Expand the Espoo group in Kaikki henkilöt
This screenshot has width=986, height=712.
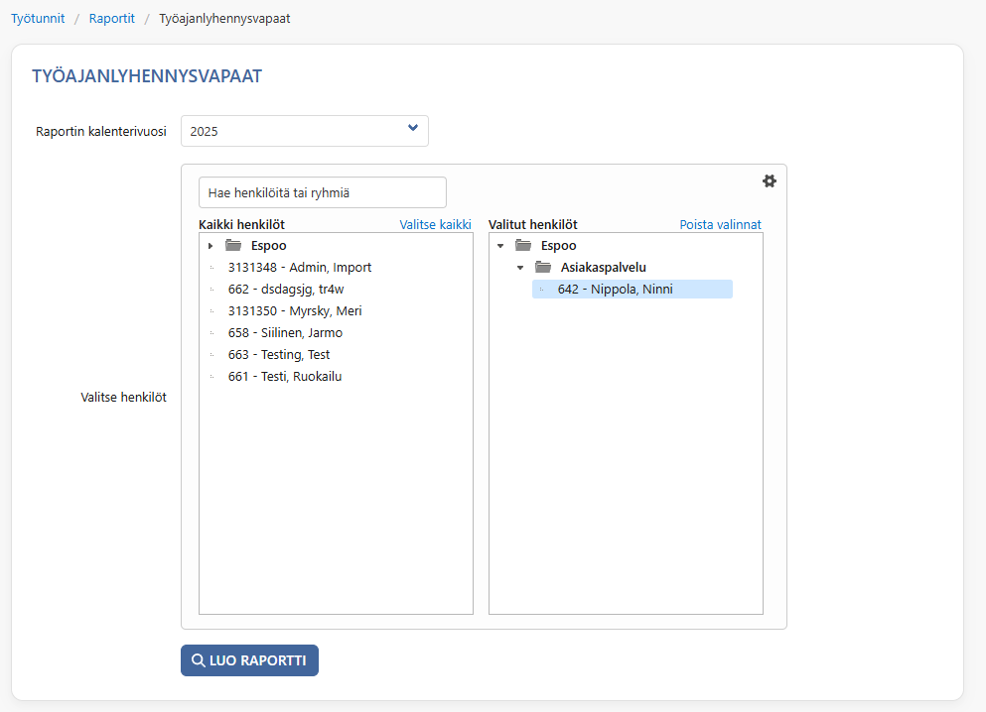coord(211,246)
